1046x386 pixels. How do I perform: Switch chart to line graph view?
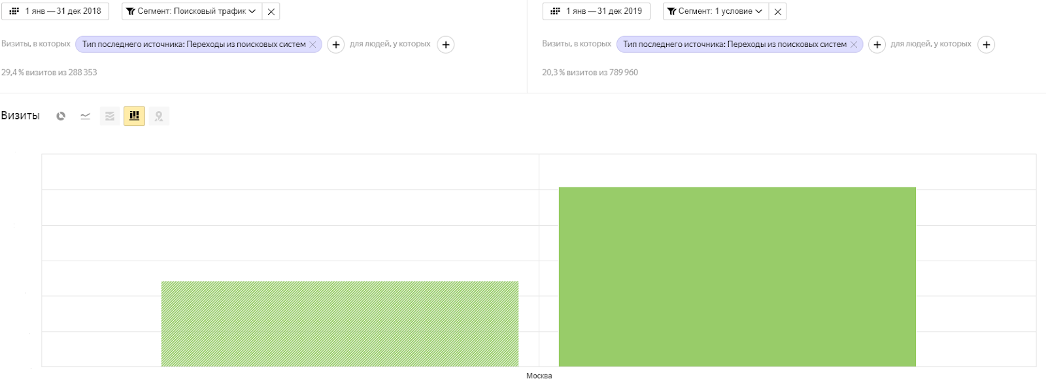[85, 116]
